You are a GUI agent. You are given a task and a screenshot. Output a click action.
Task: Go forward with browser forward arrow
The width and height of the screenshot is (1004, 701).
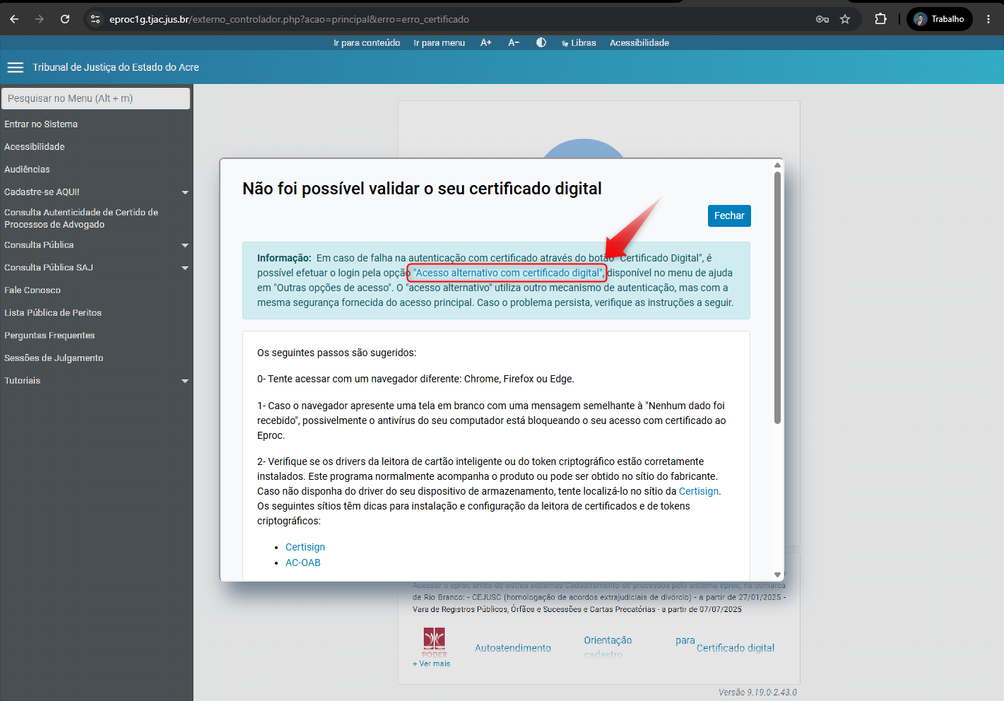[x=40, y=19]
